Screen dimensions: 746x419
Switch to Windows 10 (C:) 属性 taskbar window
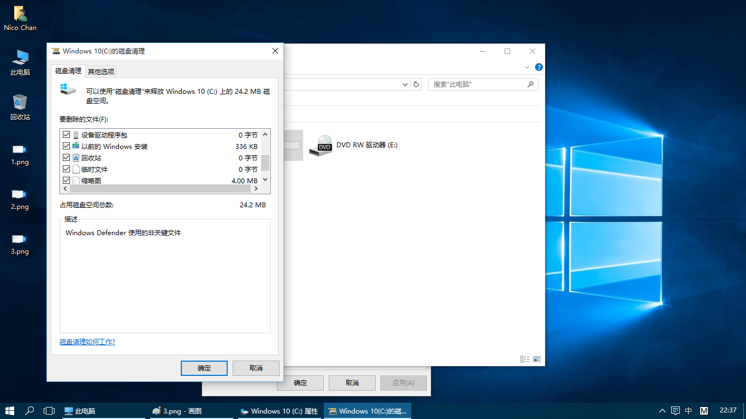279,411
